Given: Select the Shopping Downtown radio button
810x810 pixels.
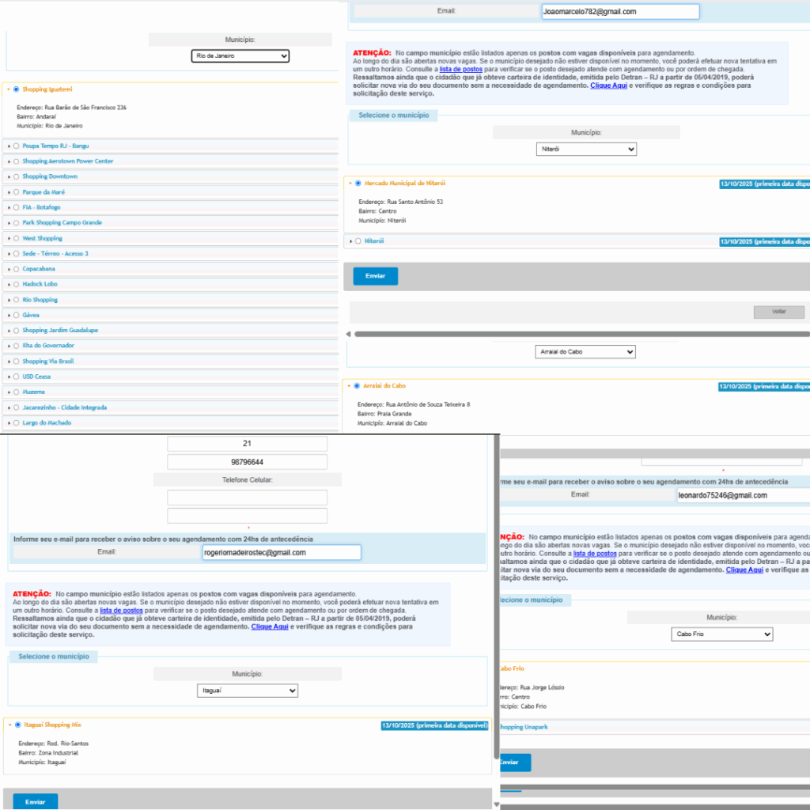Looking at the screenshot, I should click(x=16, y=176).
